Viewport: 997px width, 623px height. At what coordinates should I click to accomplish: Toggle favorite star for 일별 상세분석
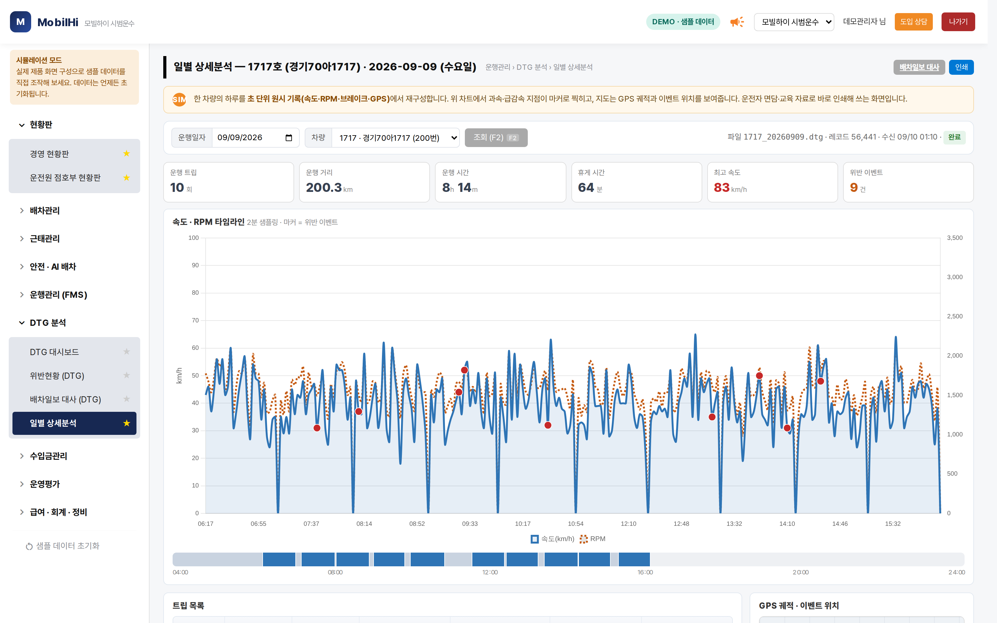pyautogui.click(x=126, y=423)
